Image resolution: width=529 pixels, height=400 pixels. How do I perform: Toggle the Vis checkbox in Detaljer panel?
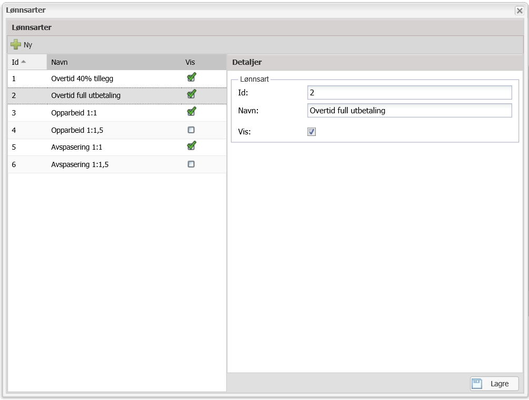312,132
